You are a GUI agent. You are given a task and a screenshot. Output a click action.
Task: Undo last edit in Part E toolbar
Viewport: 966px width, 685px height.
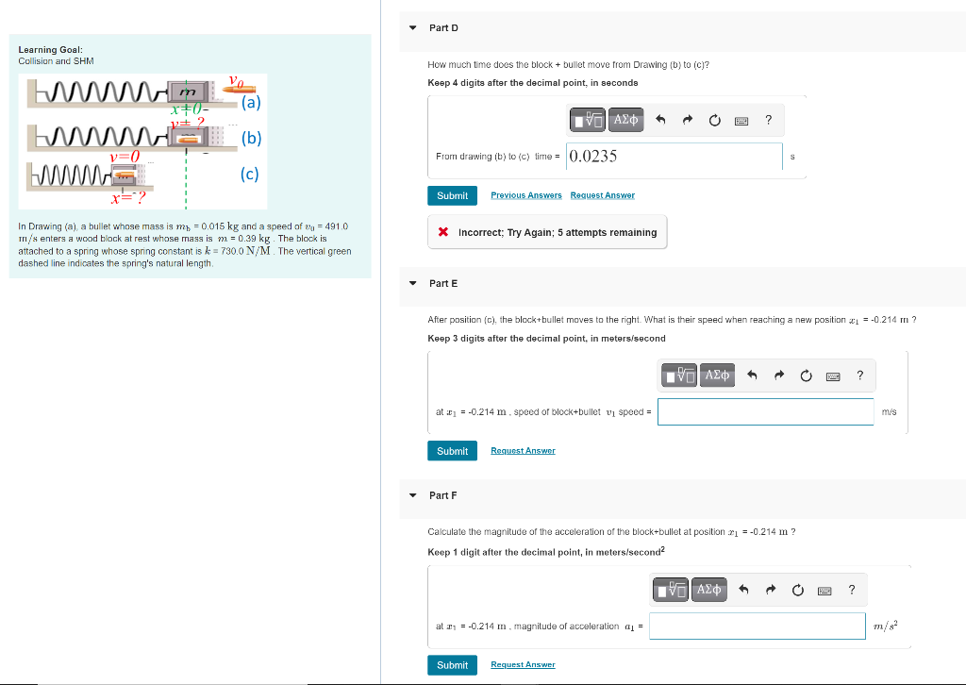(752, 375)
